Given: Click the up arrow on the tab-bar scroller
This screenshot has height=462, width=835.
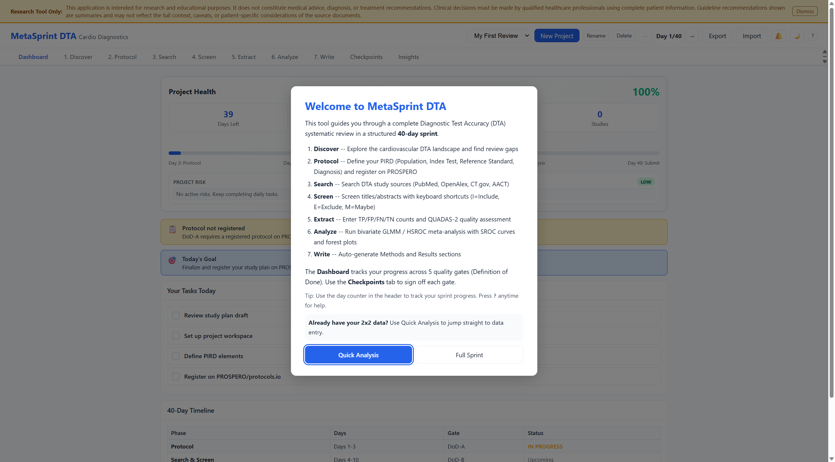Looking at the screenshot, I should tap(825, 52).
